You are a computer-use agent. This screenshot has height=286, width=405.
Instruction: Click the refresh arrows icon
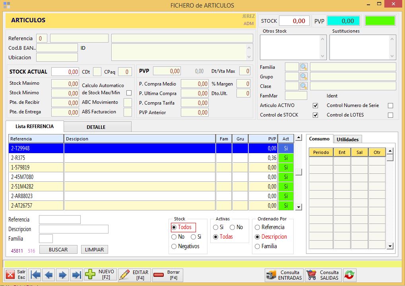tap(350, 275)
